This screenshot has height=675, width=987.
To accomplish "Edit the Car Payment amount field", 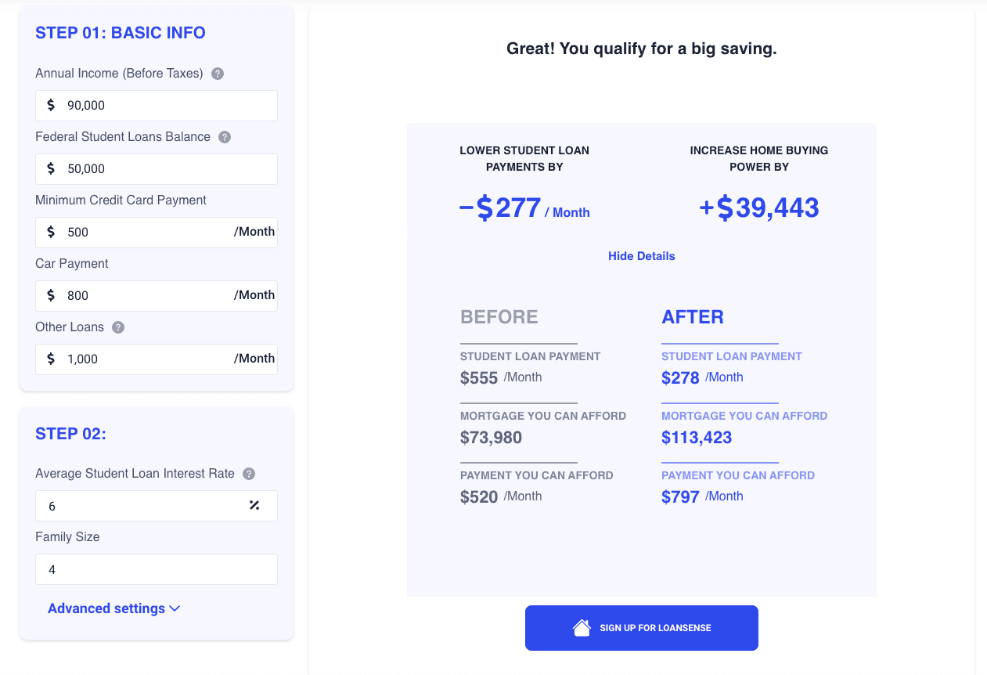I will 149,295.
